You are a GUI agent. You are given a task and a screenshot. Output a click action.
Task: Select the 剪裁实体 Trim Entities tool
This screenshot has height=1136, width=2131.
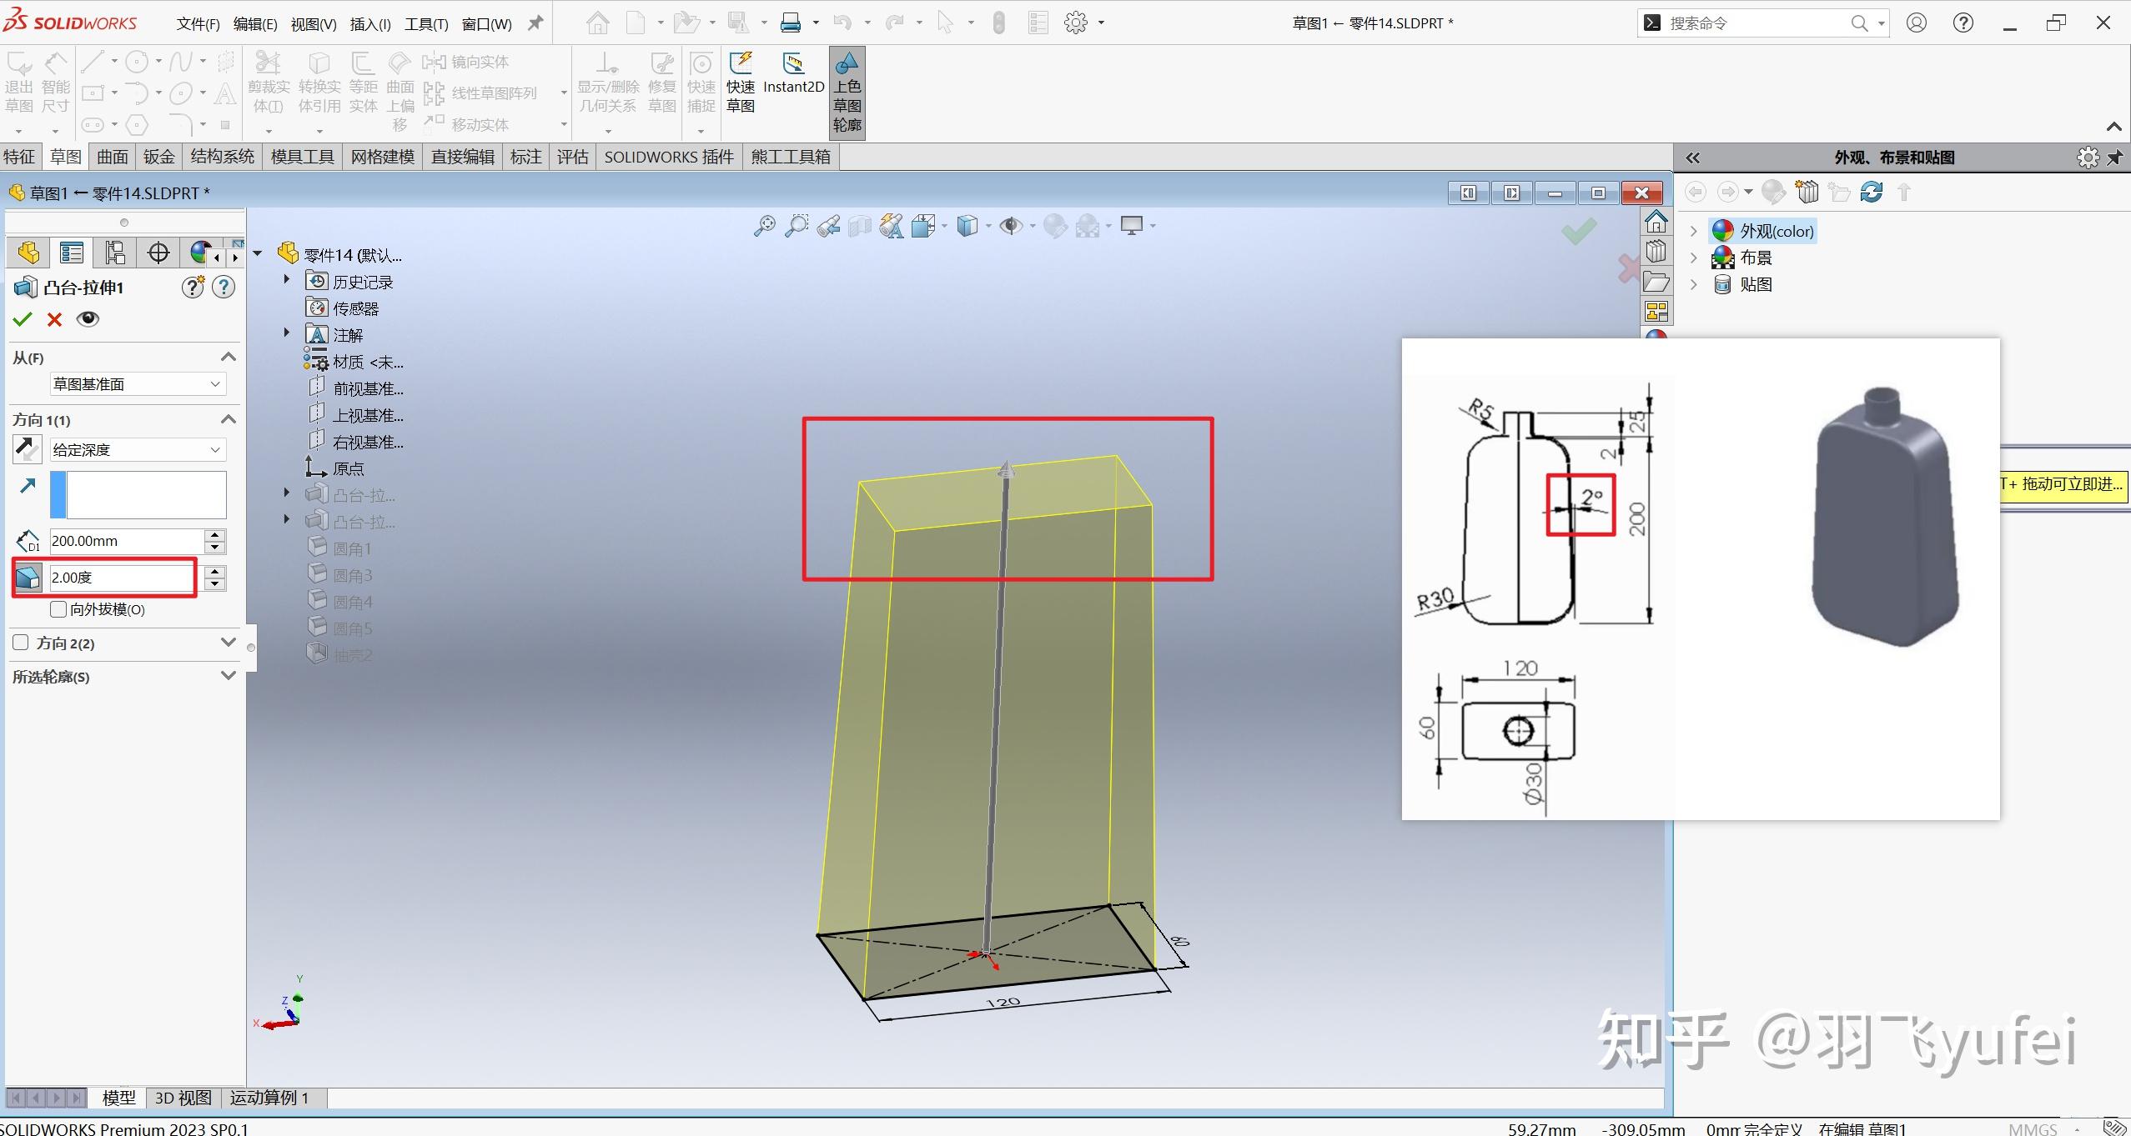[x=268, y=83]
